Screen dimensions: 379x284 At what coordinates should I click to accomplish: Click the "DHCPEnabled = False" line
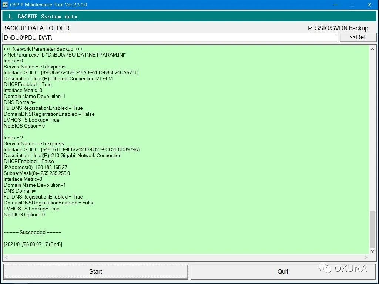tap(29, 161)
